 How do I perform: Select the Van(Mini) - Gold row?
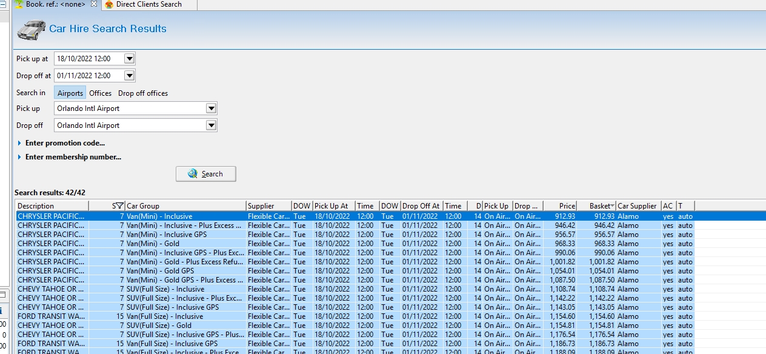(391, 244)
